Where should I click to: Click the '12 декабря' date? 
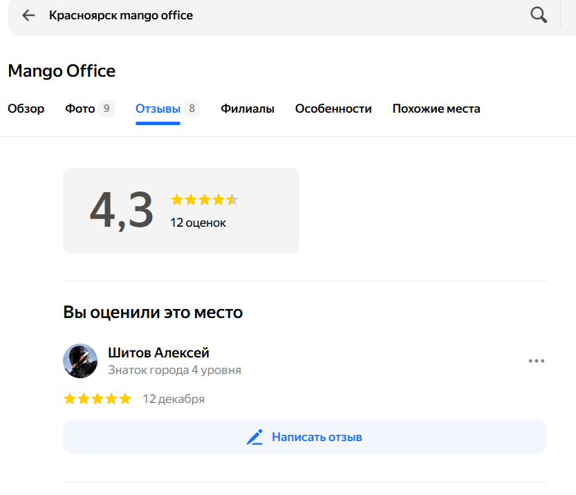coord(174,399)
